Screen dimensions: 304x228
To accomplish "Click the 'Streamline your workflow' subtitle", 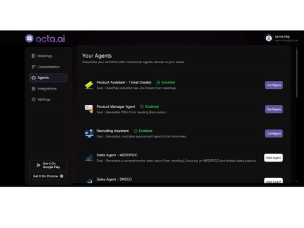I will tap(133, 62).
